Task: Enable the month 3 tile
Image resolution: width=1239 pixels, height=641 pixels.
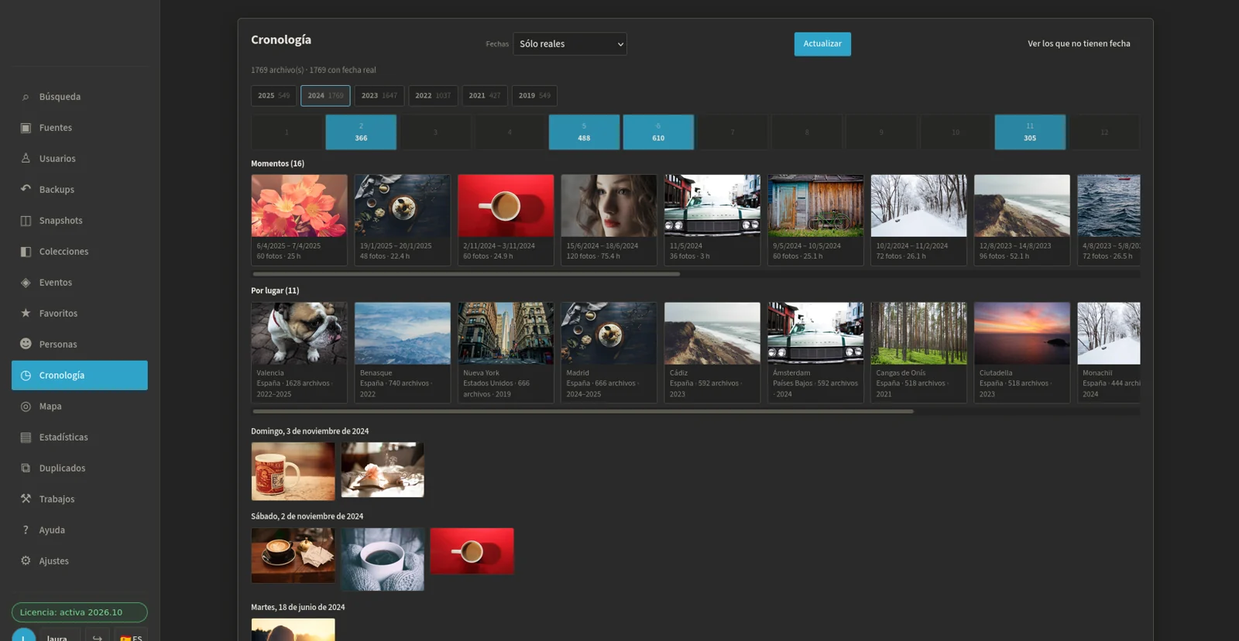Action: point(435,132)
